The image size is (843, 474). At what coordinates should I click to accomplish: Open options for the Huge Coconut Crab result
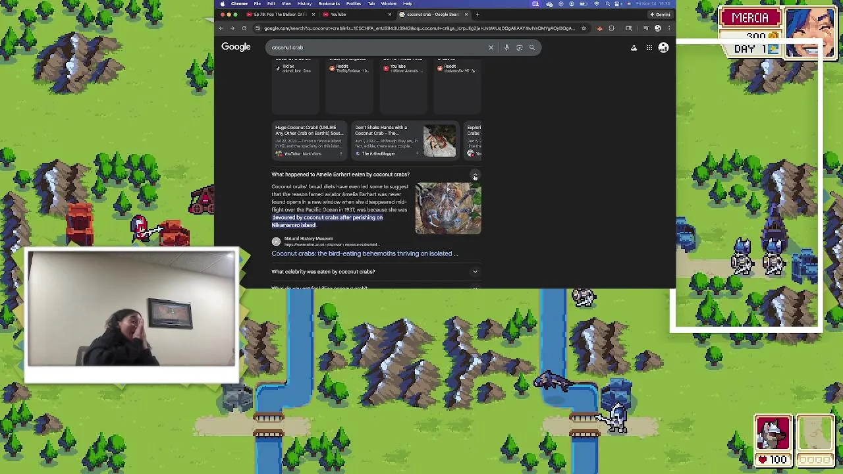click(340, 153)
